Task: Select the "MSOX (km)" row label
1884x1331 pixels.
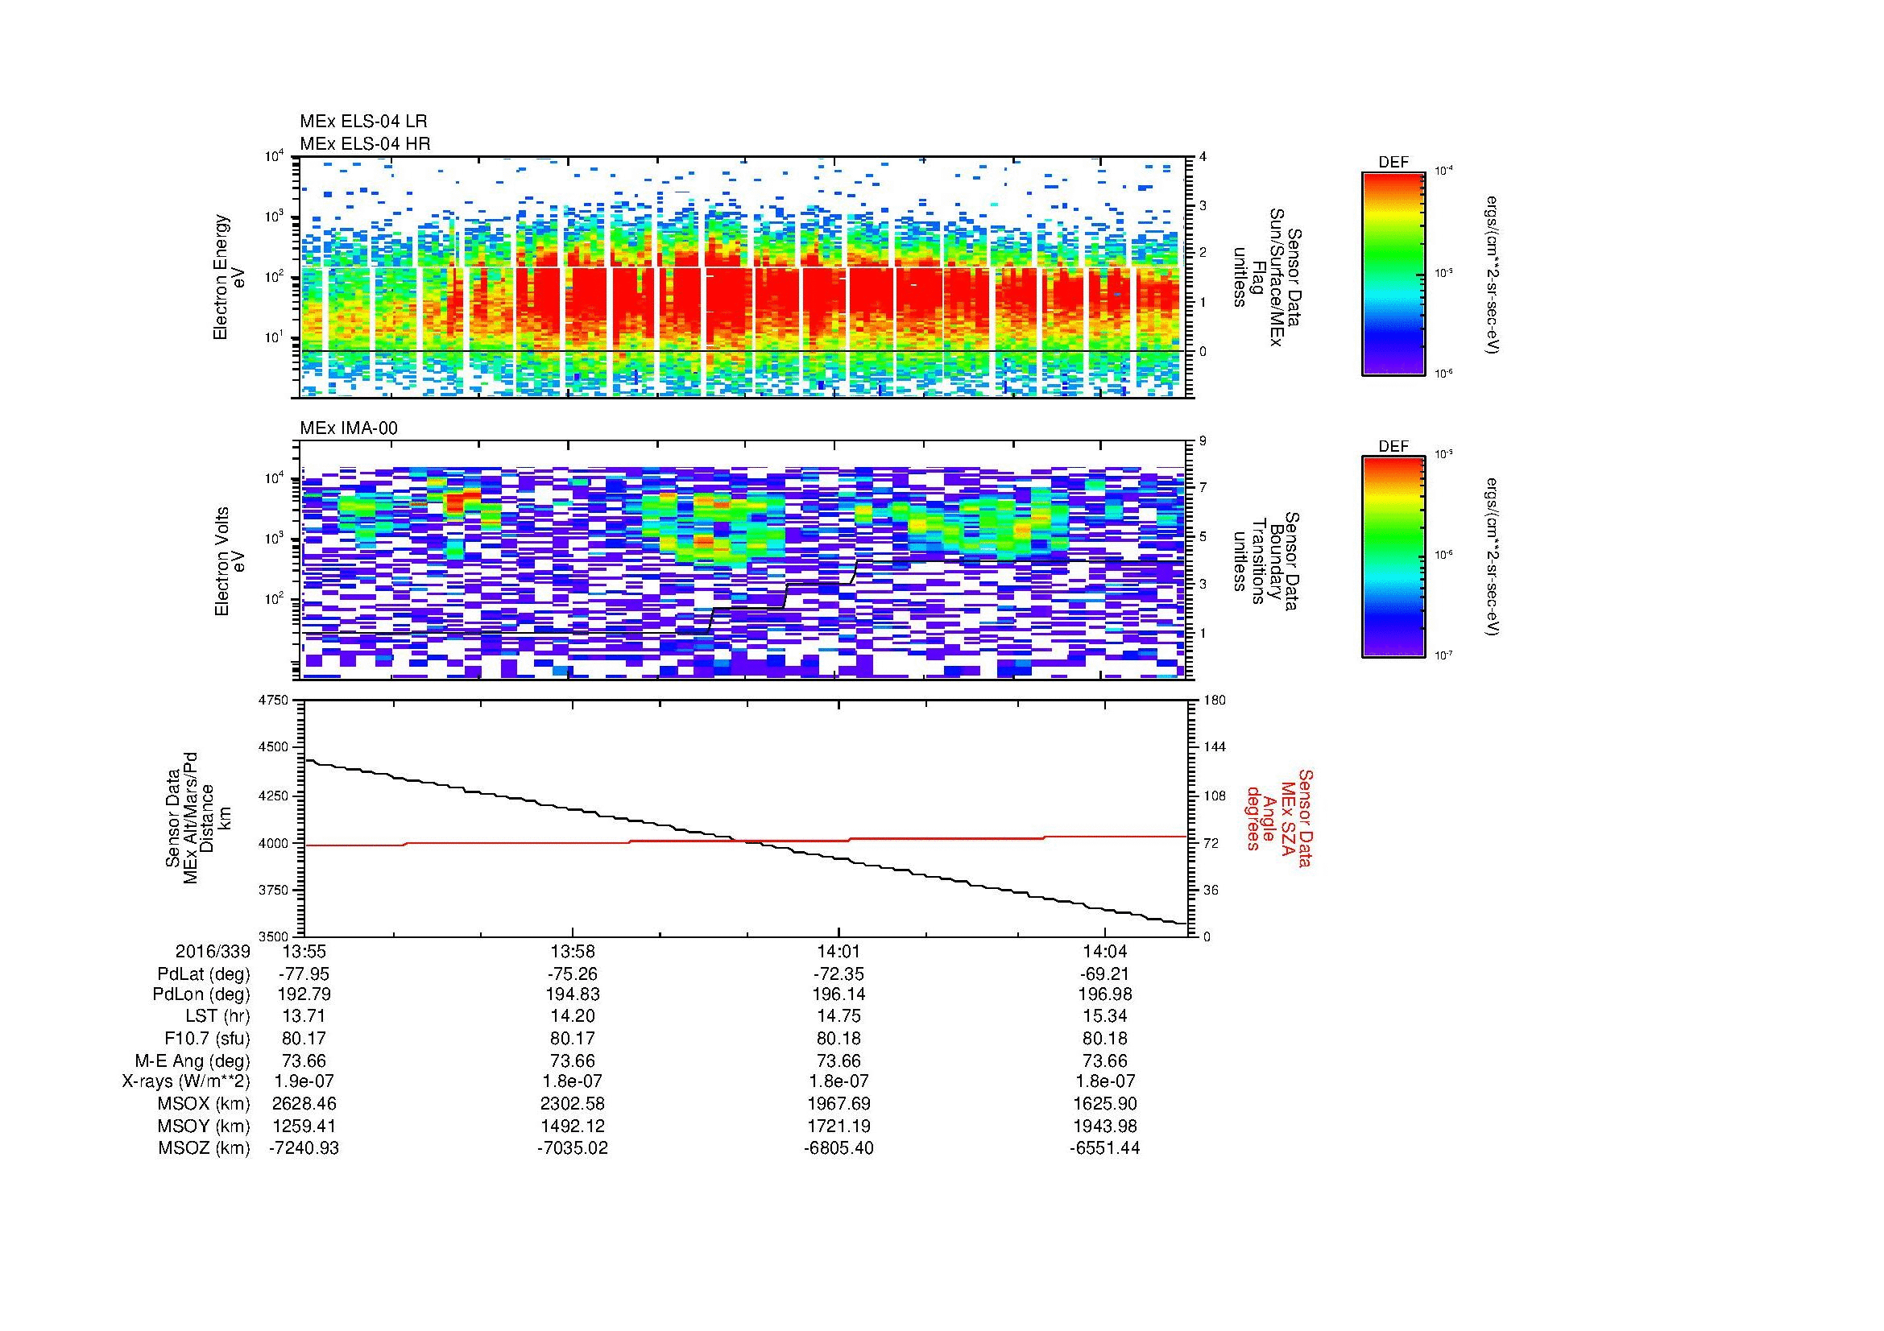Action: coord(204,1104)
